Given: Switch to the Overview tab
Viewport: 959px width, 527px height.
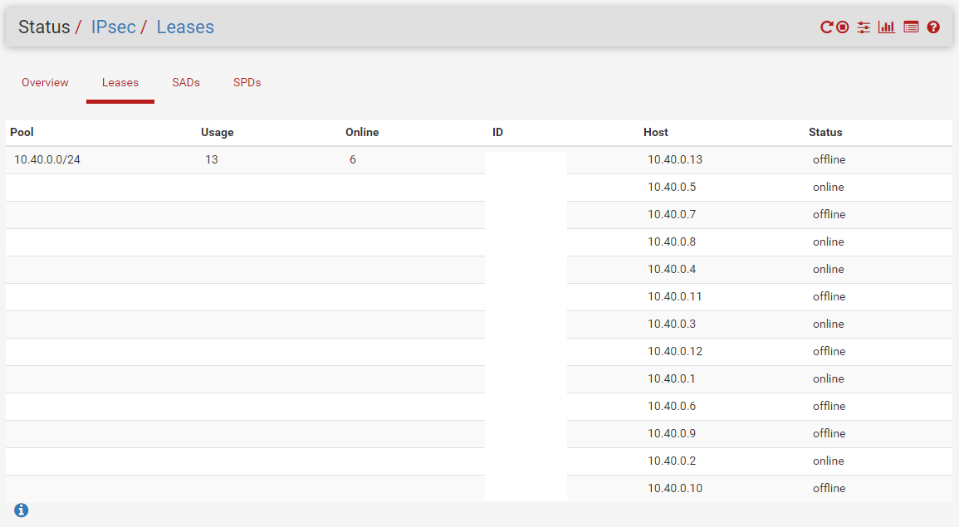Looking at the screenshot, I should (x=45, y=82).
